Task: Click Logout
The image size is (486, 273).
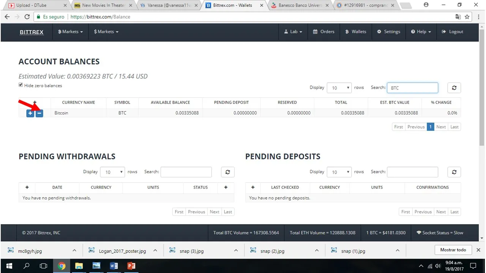Action: click(452, 32)
